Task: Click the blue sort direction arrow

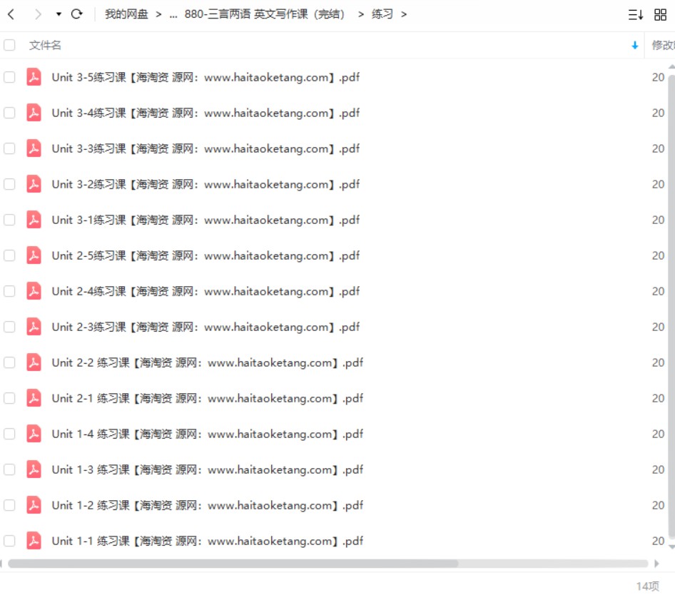Action: (634, 45)
